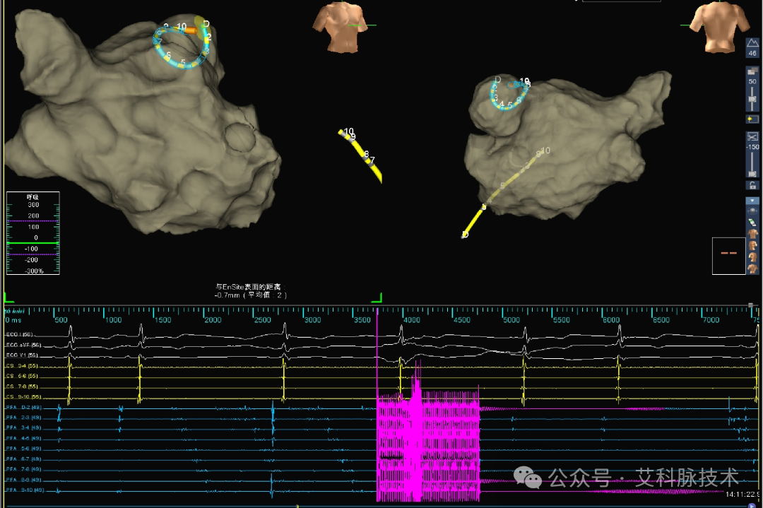Image resolution: width=763 pixels, height=508 pixels.
Task: Click the -100 value on respiration gauge
Action: [32, 249]
